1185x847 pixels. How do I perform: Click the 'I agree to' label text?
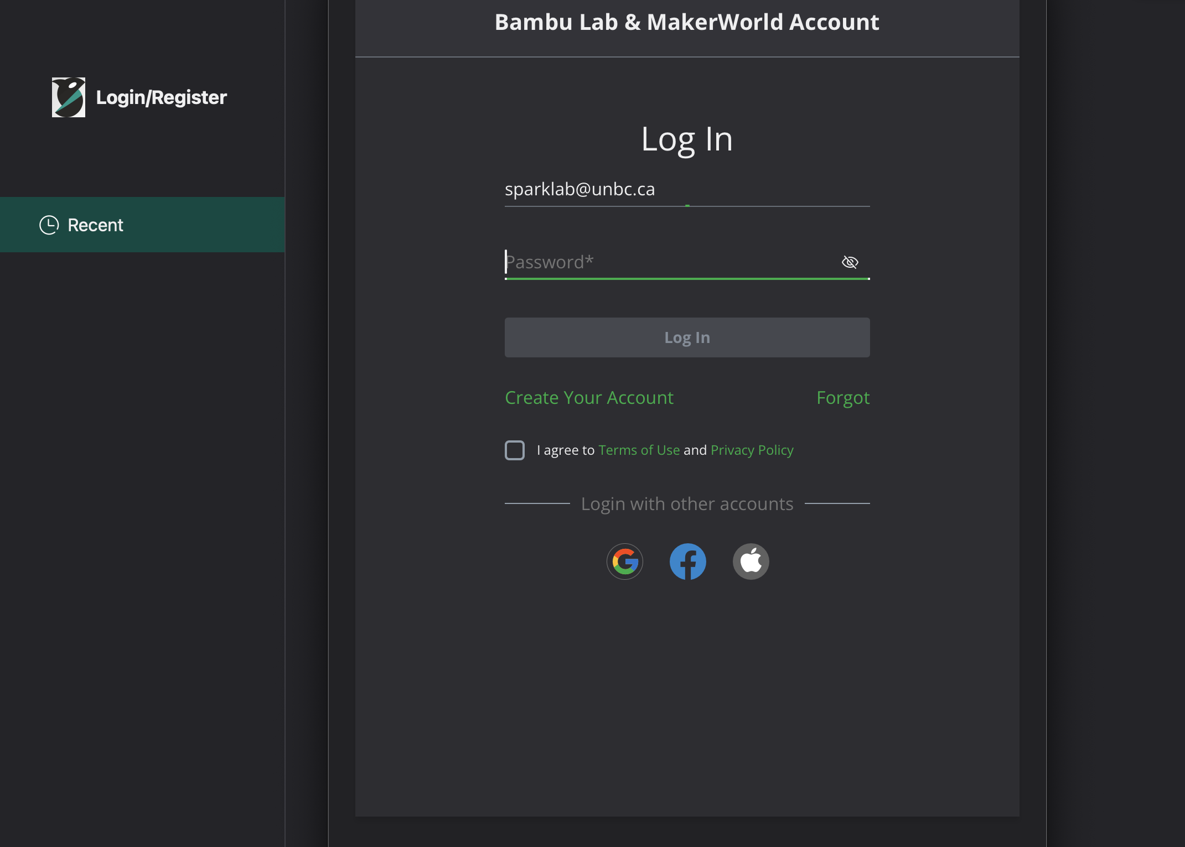(x=565, y=450)
